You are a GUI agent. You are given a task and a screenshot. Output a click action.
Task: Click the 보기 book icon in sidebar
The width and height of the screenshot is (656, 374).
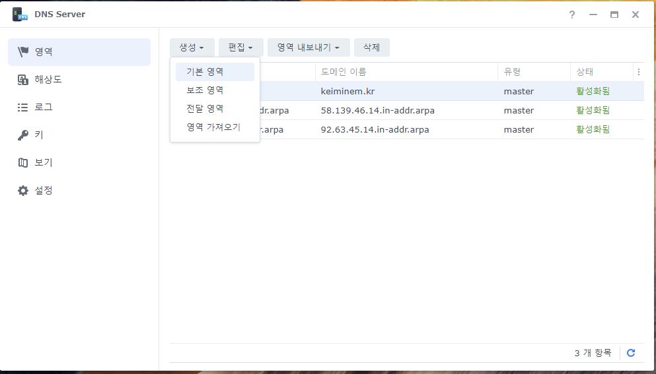tap(23, 162)
